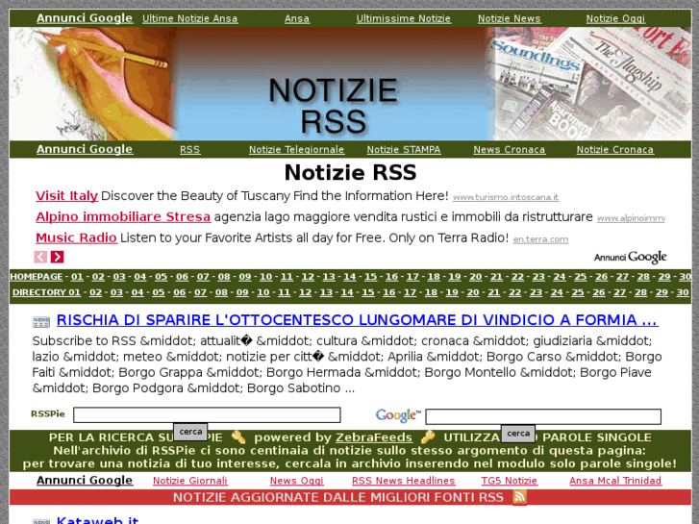Open page 05 in HOMEPAGE row
The width and height of the screenshot is (699, 524).
pos(161,277)
